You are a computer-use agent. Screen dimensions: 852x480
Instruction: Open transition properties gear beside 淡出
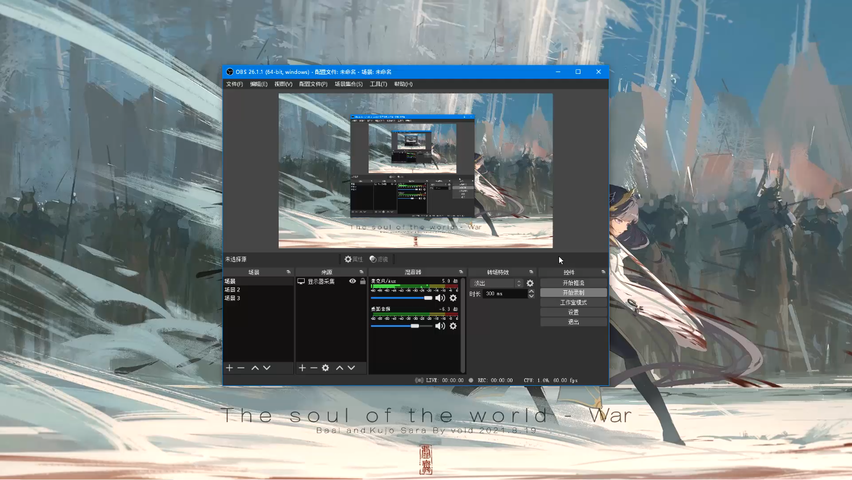(530, 283)
